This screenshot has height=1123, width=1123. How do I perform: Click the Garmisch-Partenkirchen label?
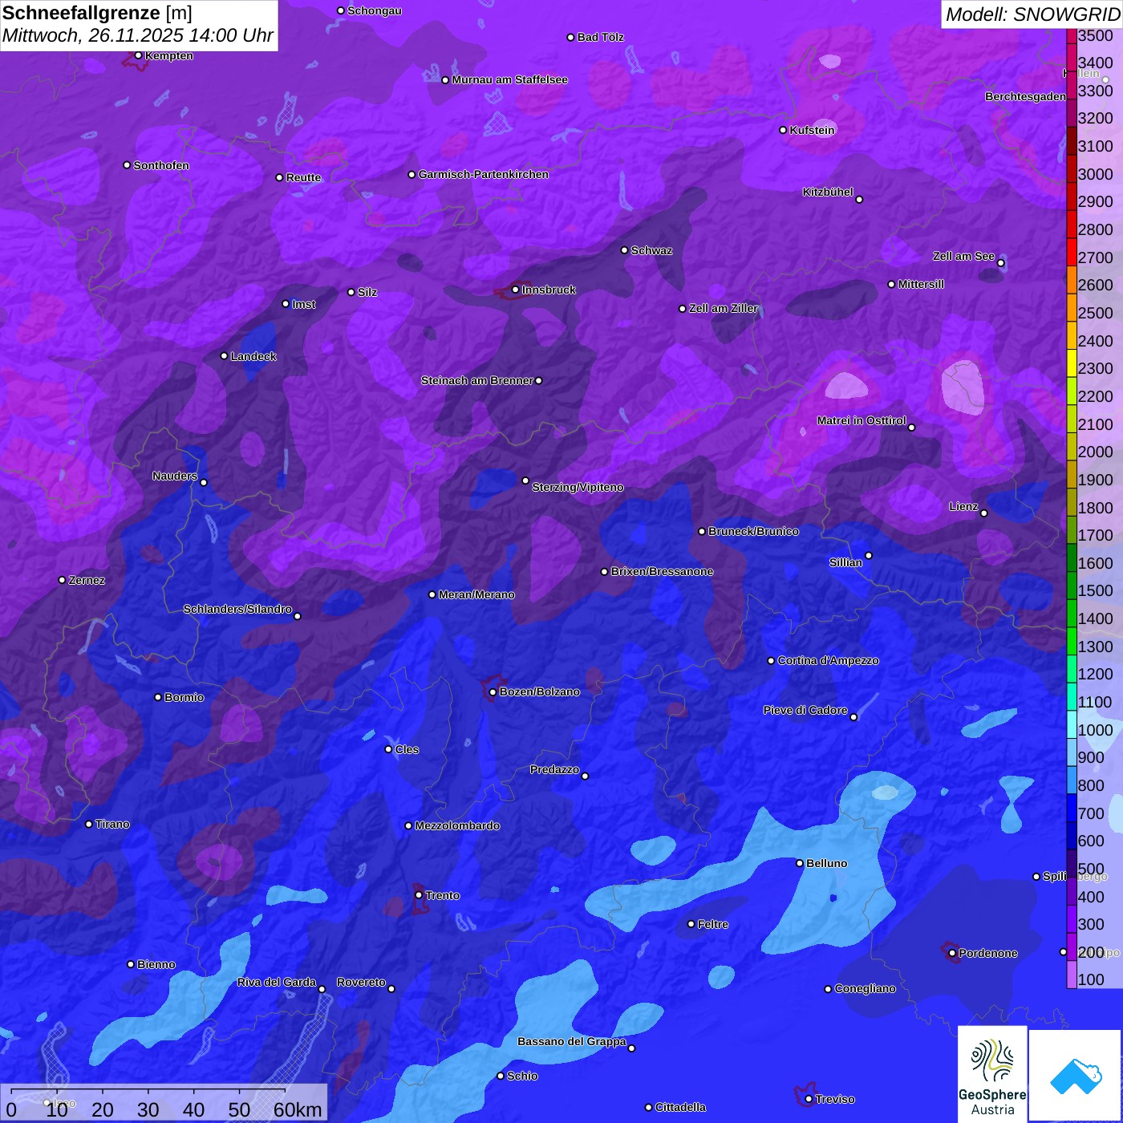coord(484,174)
